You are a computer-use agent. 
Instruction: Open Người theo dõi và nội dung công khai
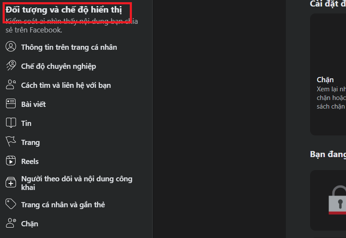pyautogui.click(x=77, y=183)
